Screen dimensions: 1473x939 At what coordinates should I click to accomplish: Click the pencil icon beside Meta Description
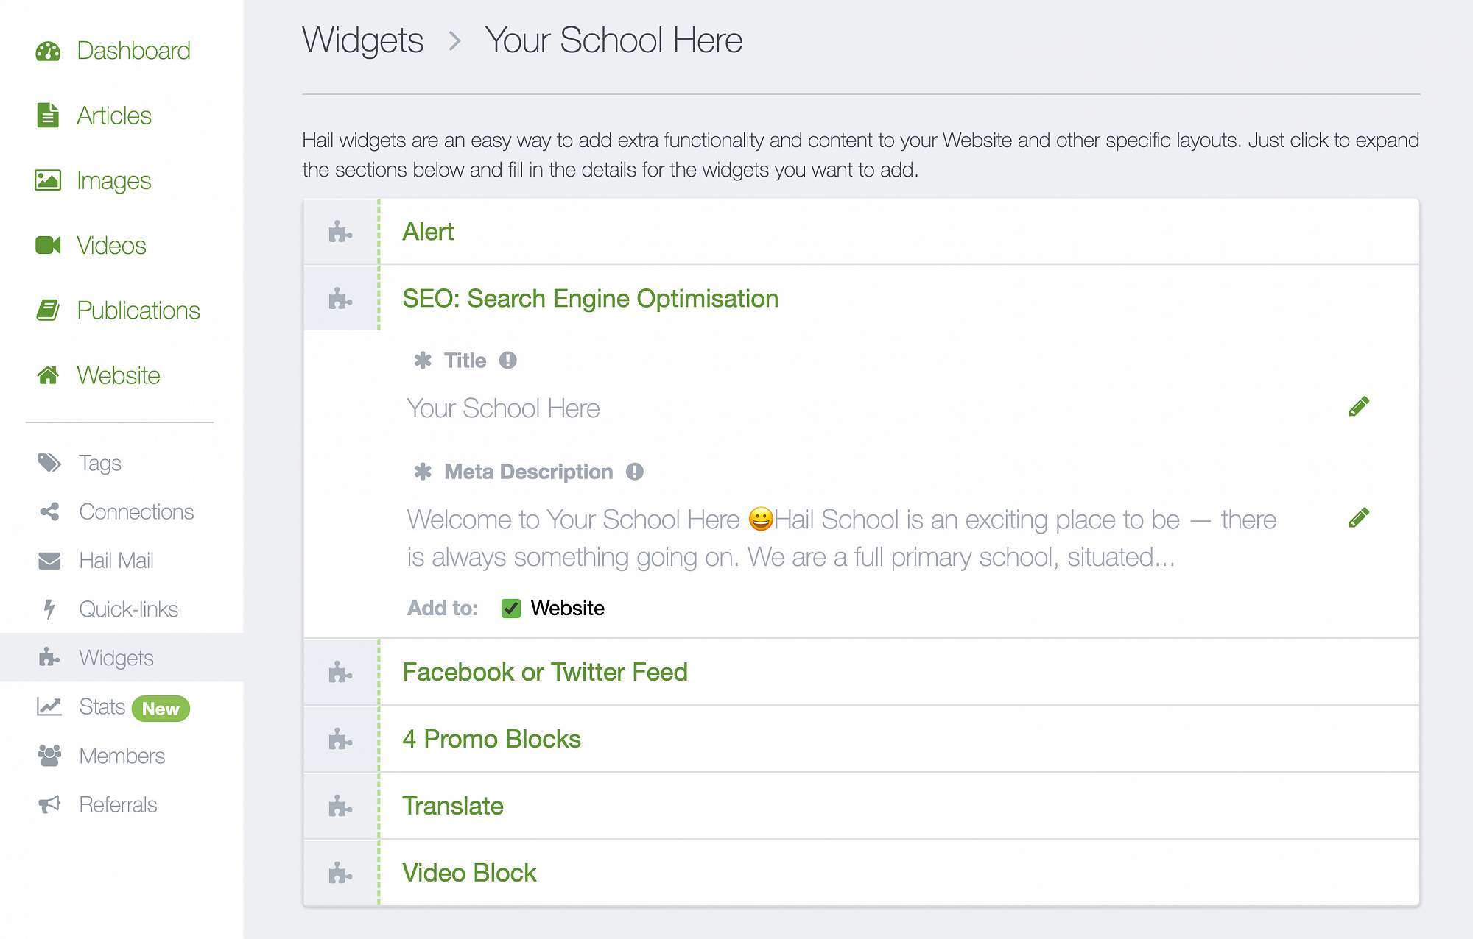point(1358,517)
